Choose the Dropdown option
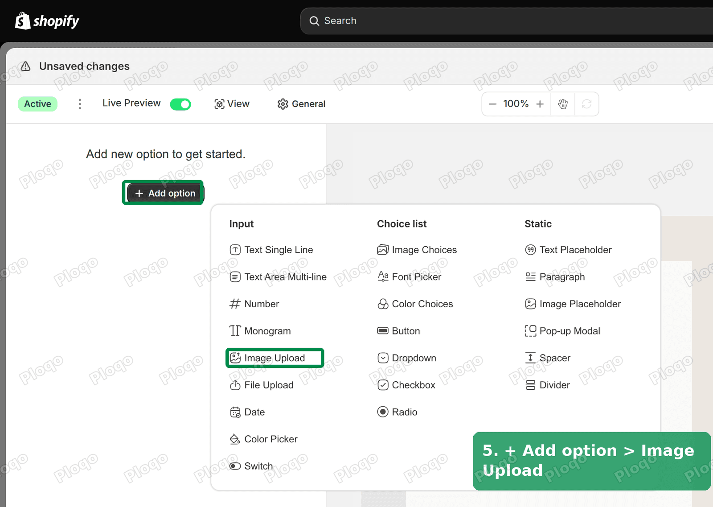 (407, 358)
